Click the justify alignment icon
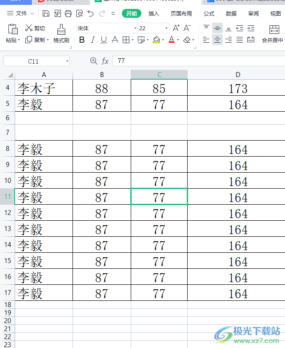Viewport: 285px width, 348px height. 240,40
